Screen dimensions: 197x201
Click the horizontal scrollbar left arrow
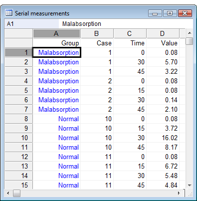[x=8, y=193]
